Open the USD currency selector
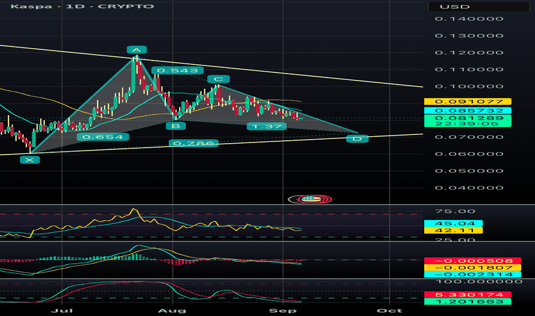 point(478,7)
